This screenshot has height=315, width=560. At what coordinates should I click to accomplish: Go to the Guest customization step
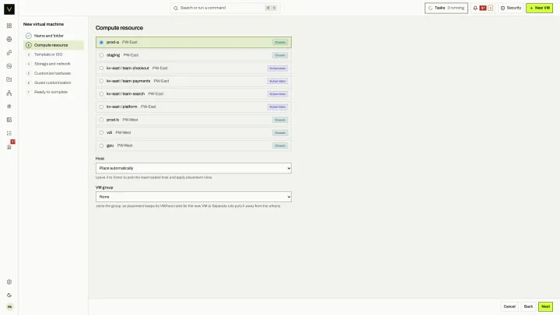54,82
